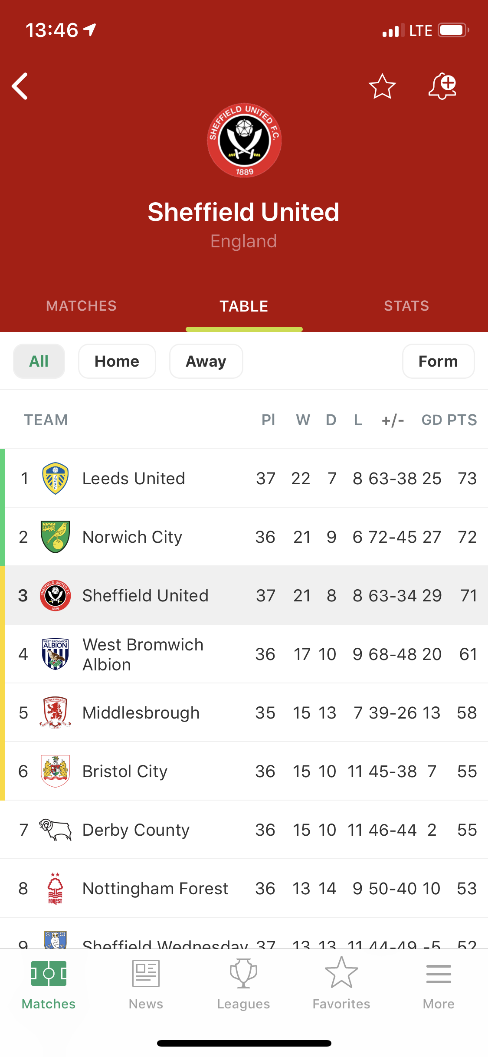Switch to the STATS tab
Screen dimensions: 488x1057
point(406,306)
